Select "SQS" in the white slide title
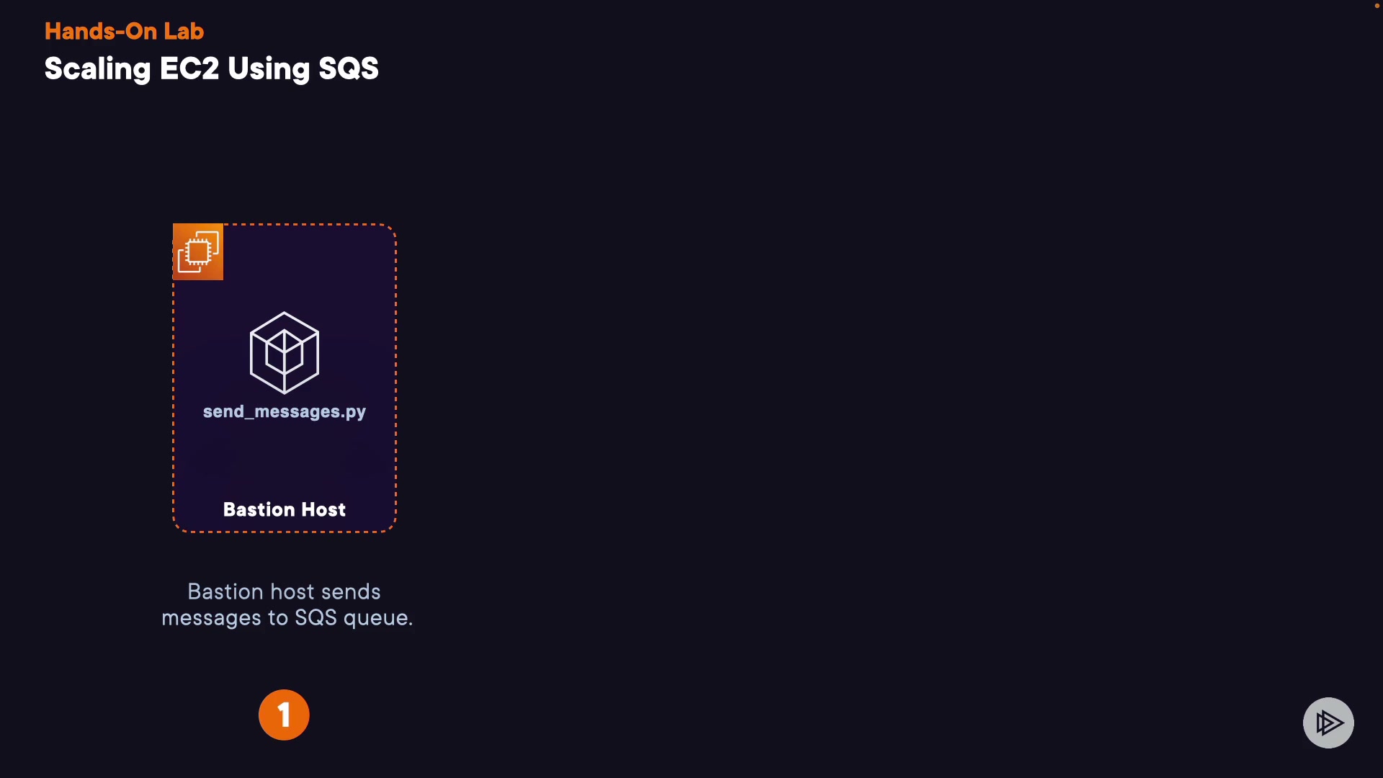The width and height of the screenshot is (1383, 778). pyautogui.click(x=348, y=69)
